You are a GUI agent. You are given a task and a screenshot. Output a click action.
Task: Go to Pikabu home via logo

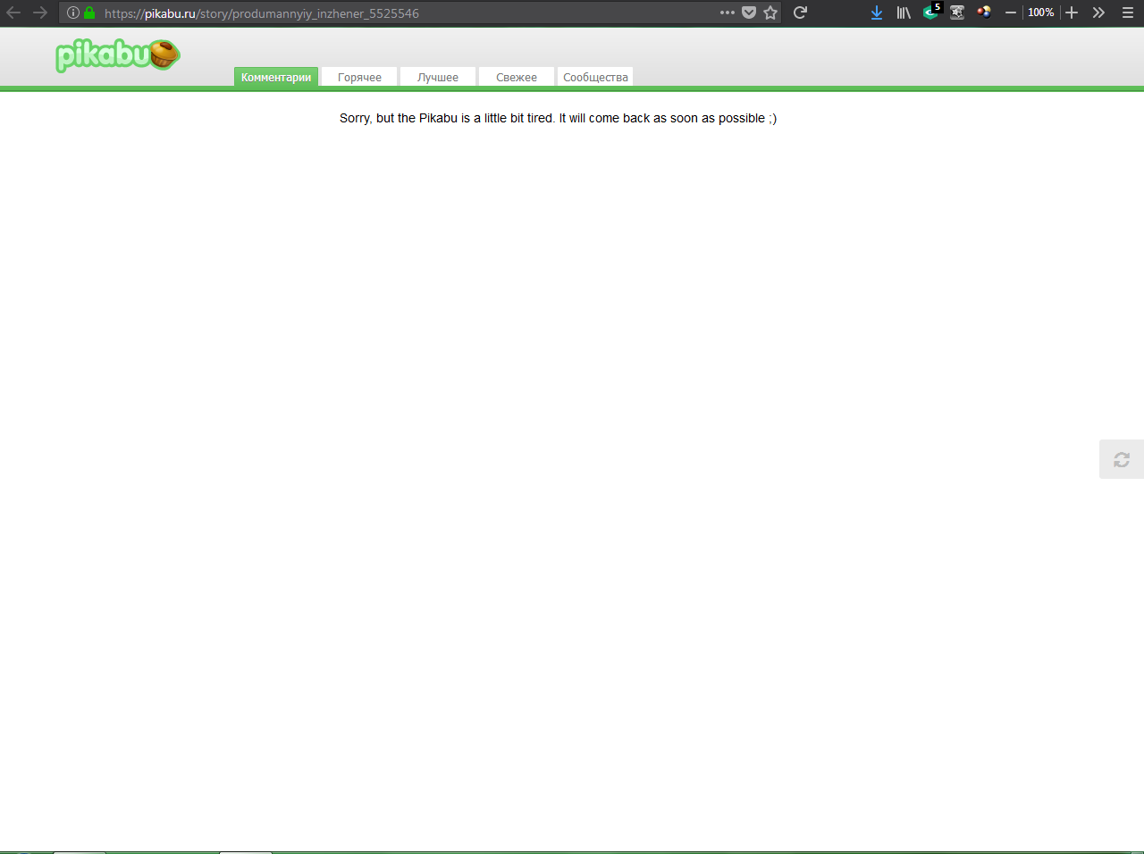click(x=117, y=55)
